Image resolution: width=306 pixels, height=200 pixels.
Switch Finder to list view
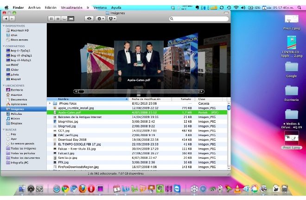pos(58,19)
